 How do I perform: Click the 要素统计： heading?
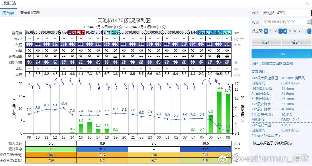[x=260, y=72]
